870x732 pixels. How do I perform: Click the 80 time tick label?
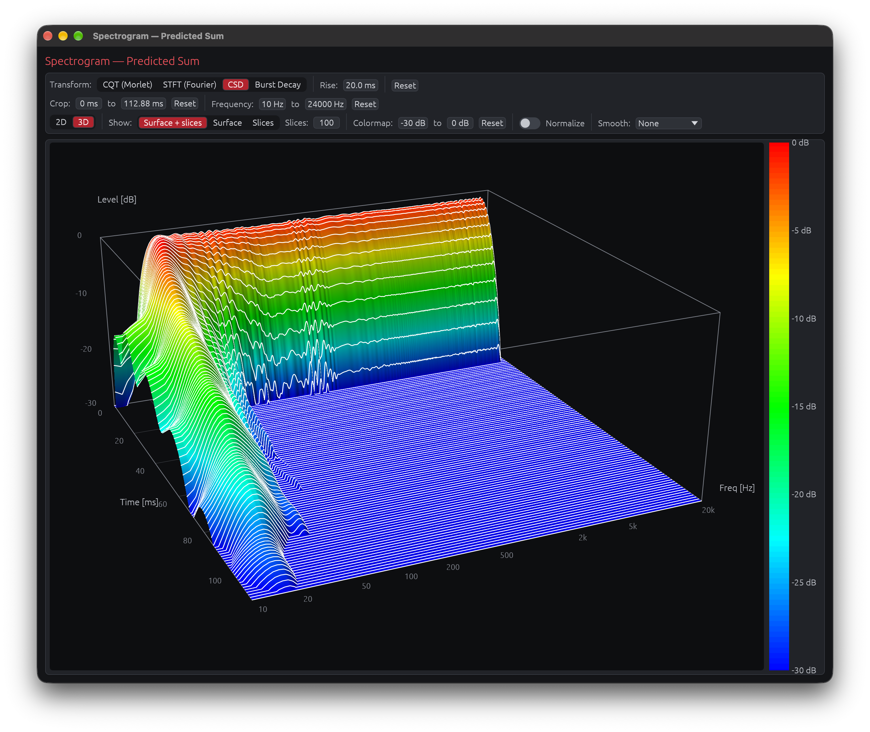pos(187,541)
